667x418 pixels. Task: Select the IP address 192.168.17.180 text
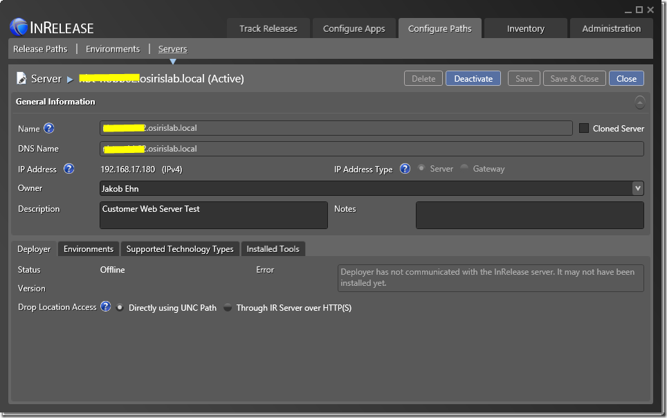pyautogui.click(x=127, y=170)
